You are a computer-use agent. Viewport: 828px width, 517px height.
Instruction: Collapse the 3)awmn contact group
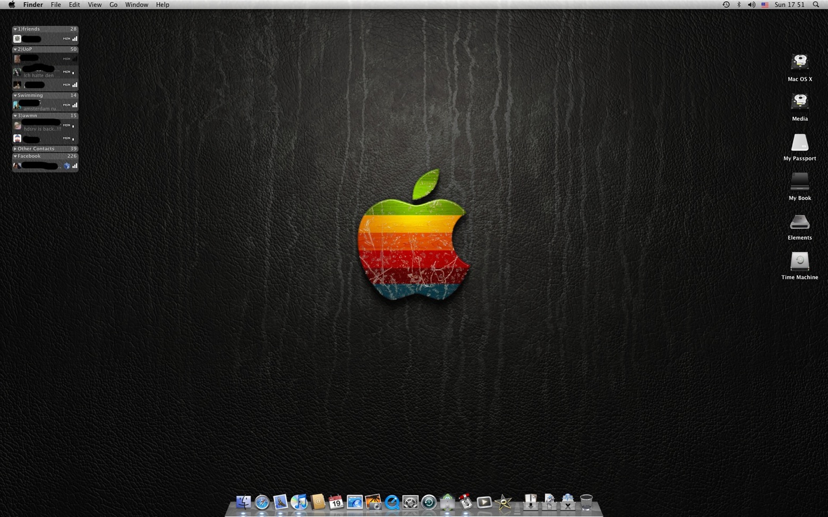pyautogui.click(x=15, y=116)
